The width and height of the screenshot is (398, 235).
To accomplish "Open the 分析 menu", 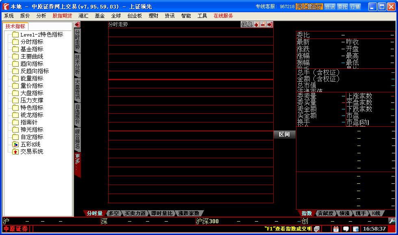I will pyautogui.click(x=41, y=16).
